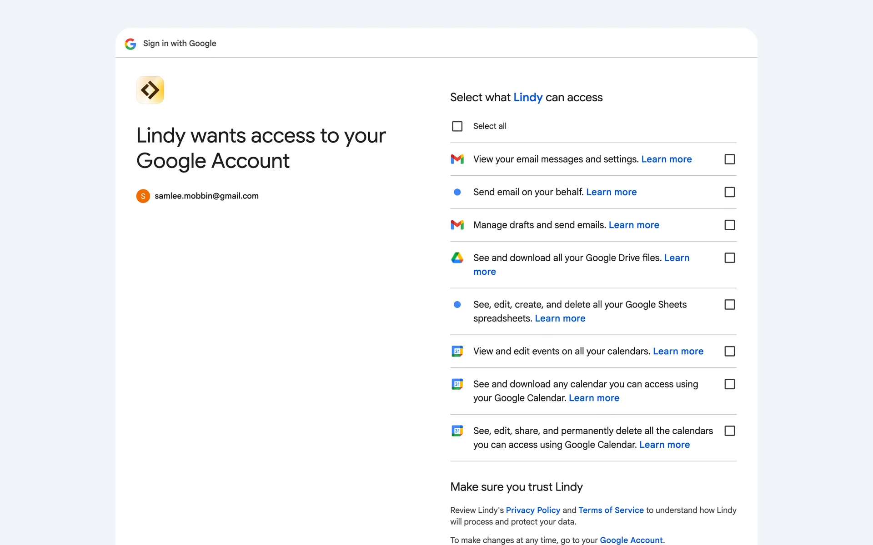Tick the manage drafts and send emails checkbox

click(x=729, y=225)
